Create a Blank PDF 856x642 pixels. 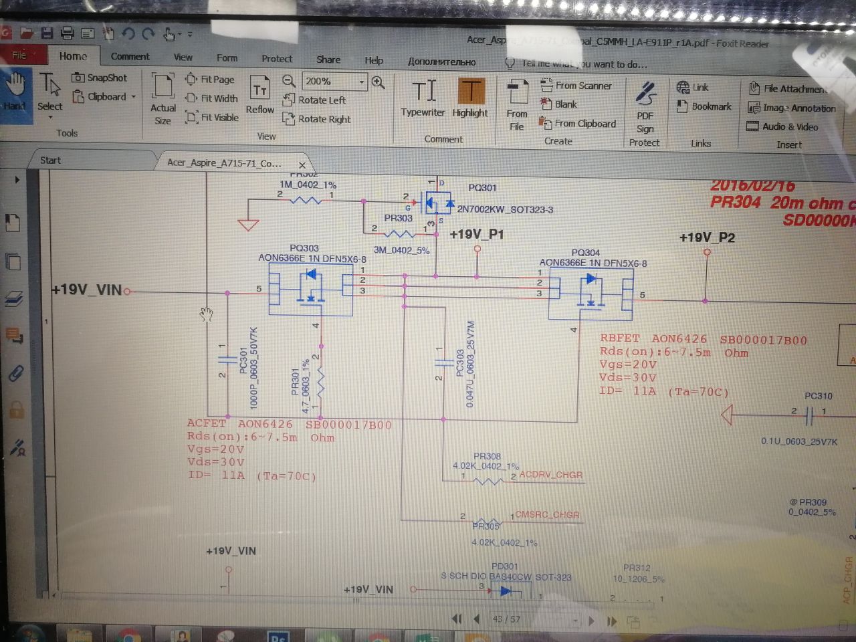click(x=559, y=104)
